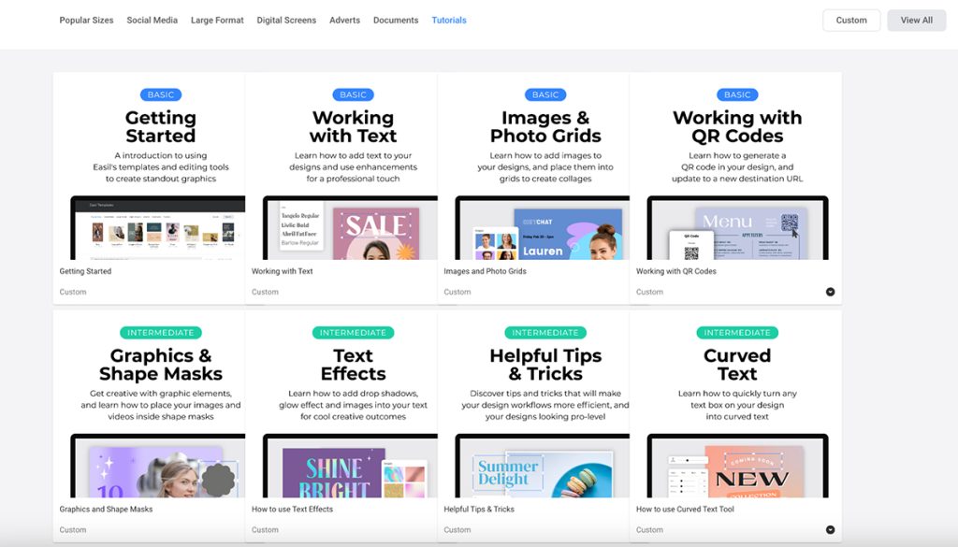Viewport: 958px width, 547px height.
Task: Switch to the Popular Sizes tab
Action: click(x=85, y=20)
